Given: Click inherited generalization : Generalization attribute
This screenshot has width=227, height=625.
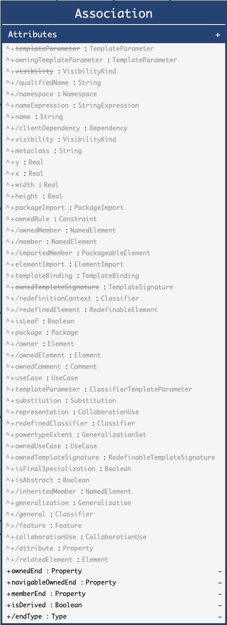Looking at the screenshot, I should (68, 503).
